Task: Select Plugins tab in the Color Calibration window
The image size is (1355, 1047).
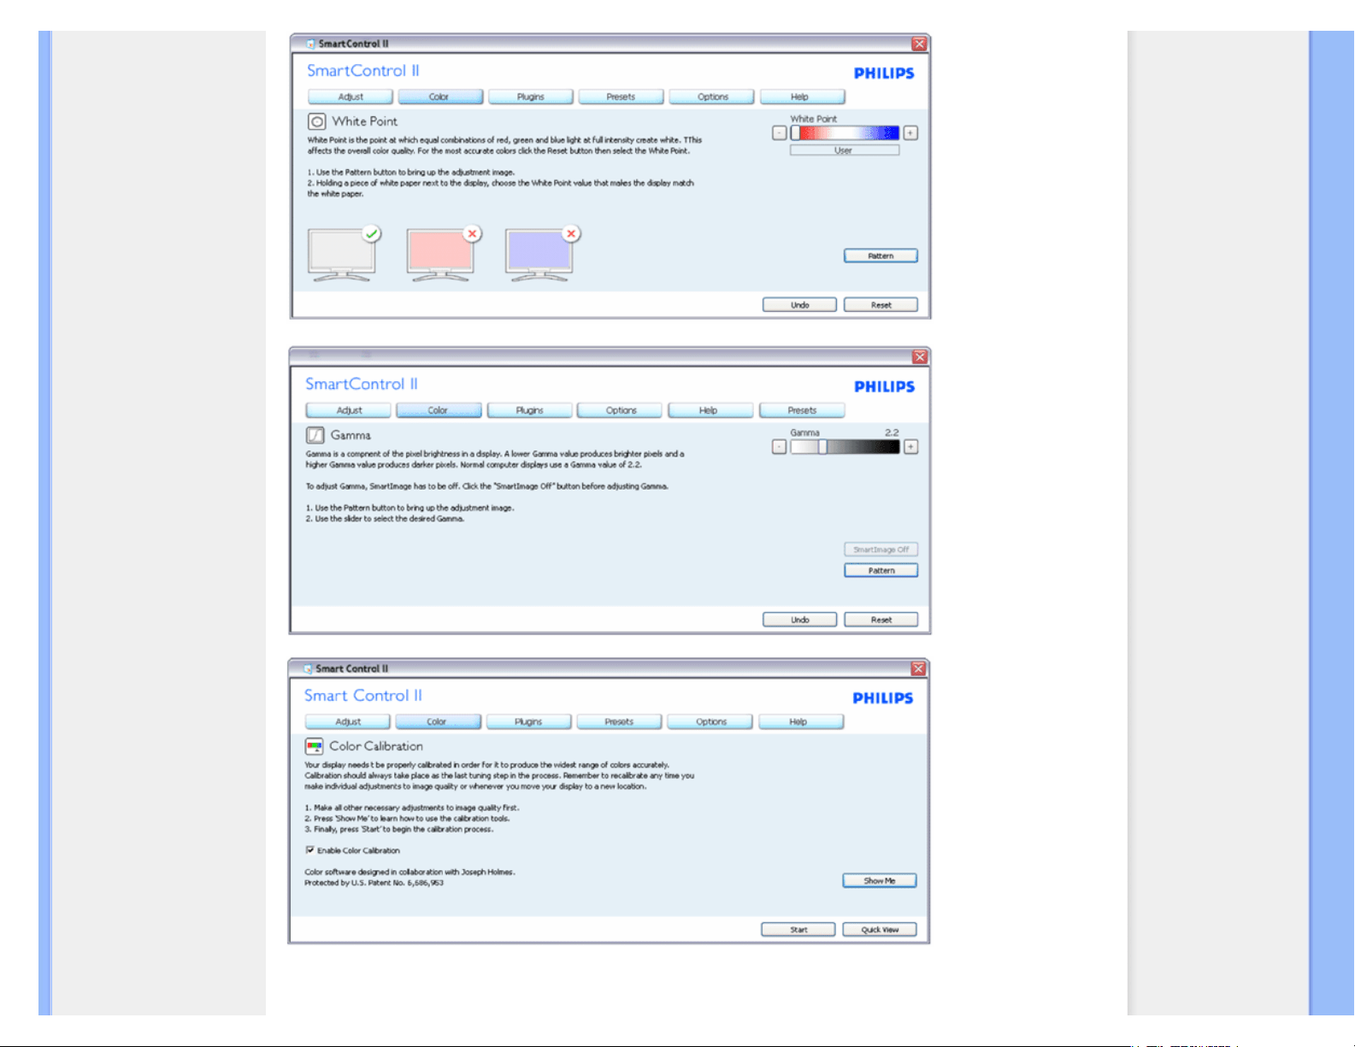Action: [528, 721]
